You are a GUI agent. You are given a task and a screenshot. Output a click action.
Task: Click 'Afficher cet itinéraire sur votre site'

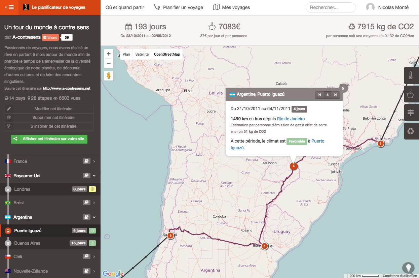pyautogui.click(x=49, y=139)
